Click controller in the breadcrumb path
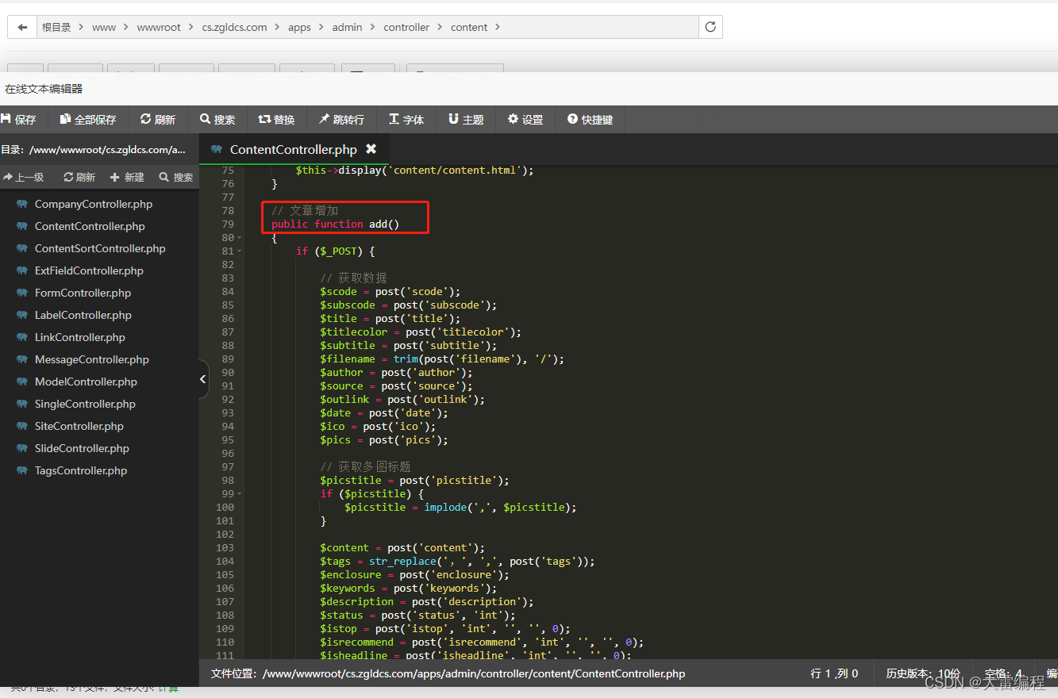This screenshot has height=698, width=1058. (x=406, y=27)
